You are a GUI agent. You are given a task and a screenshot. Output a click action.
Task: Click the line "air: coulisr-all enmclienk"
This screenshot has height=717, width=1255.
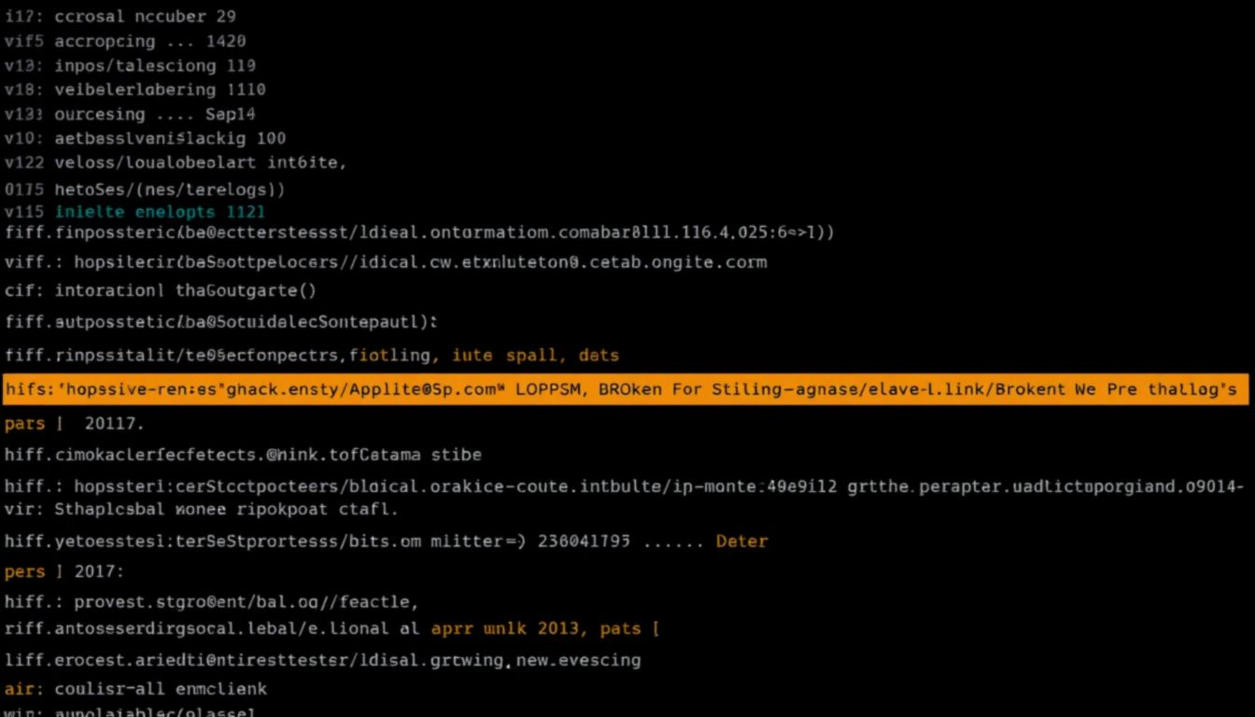(x=135, y=689)
